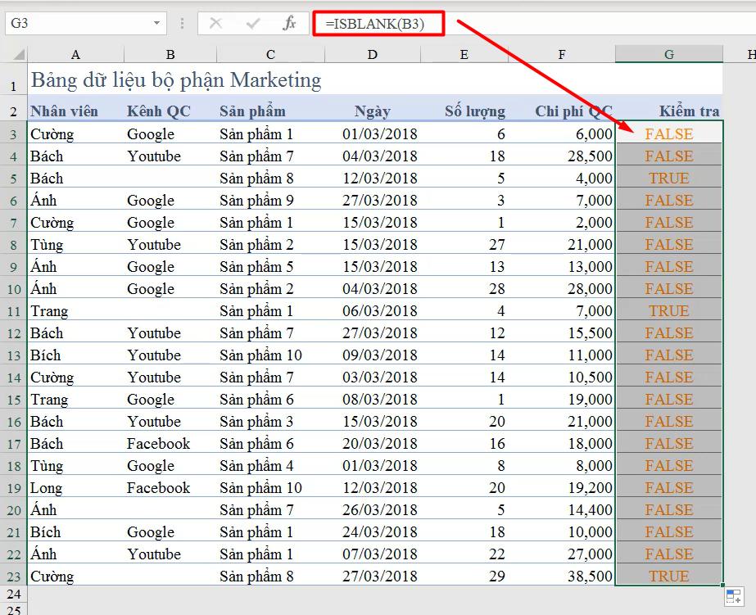Select the column B header
756x615 pixels.
[170, 54]
